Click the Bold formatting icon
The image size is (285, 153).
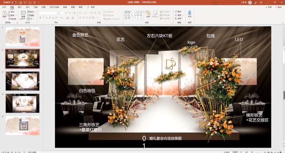40,18
